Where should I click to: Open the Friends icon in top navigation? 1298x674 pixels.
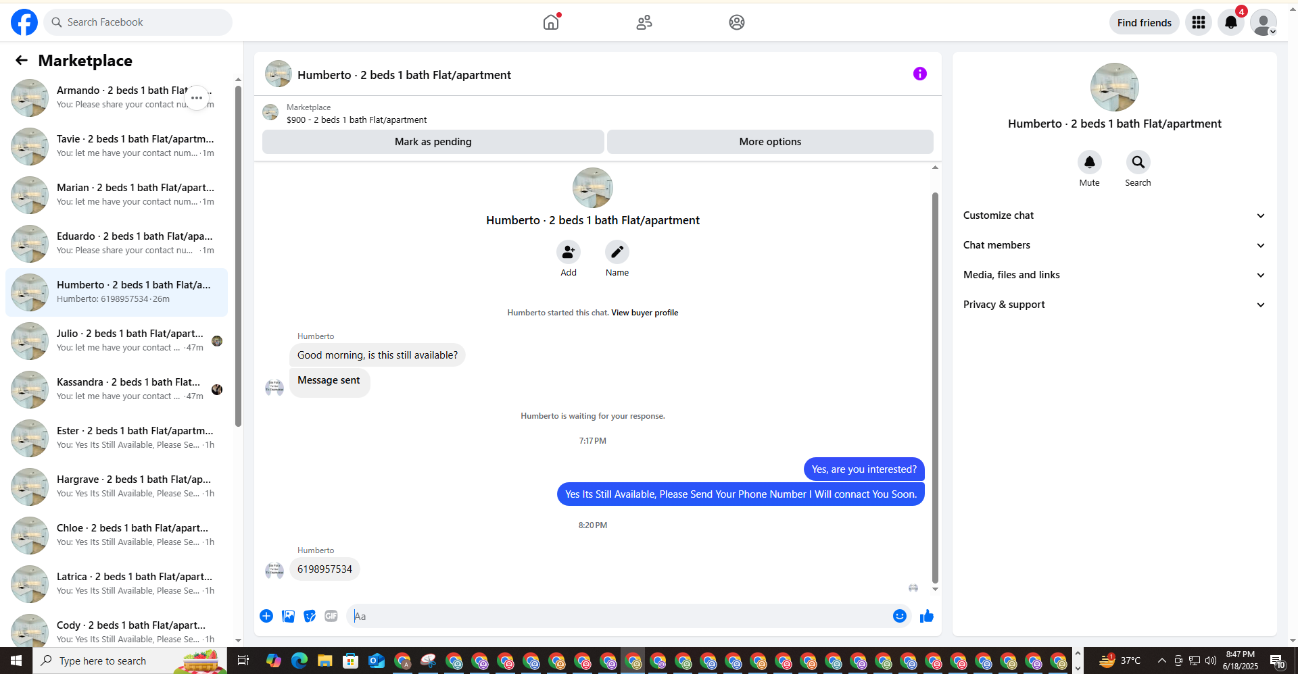[x=644, y=22]
